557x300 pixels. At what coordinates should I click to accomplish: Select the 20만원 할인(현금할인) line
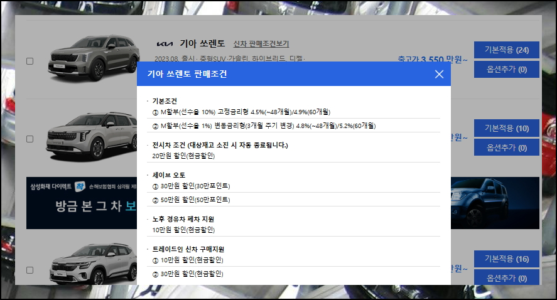click(183, 156)
